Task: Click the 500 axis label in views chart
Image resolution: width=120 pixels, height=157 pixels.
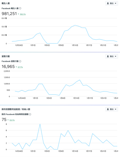Action: [x=8, y=90]
